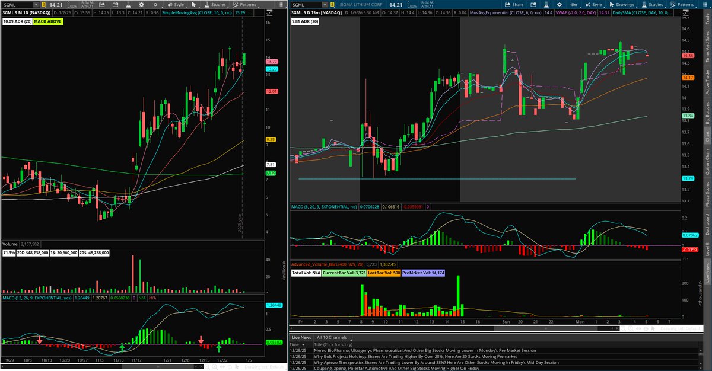Select Live News tab in news panel
This screenshot has width=712, height=371.
301,336
